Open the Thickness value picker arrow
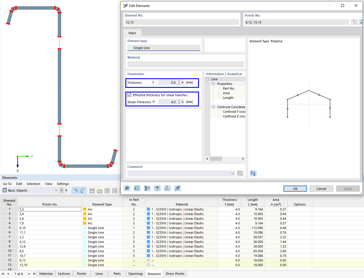Viewport: 364px width, 278px height. (x=183, y=83)
